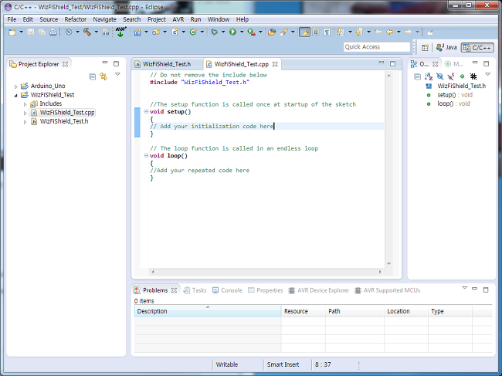Click the Print toolbar icon
The height and width of the screenshot is (376, 502).
pyautogui.click(x=53, y=32)
